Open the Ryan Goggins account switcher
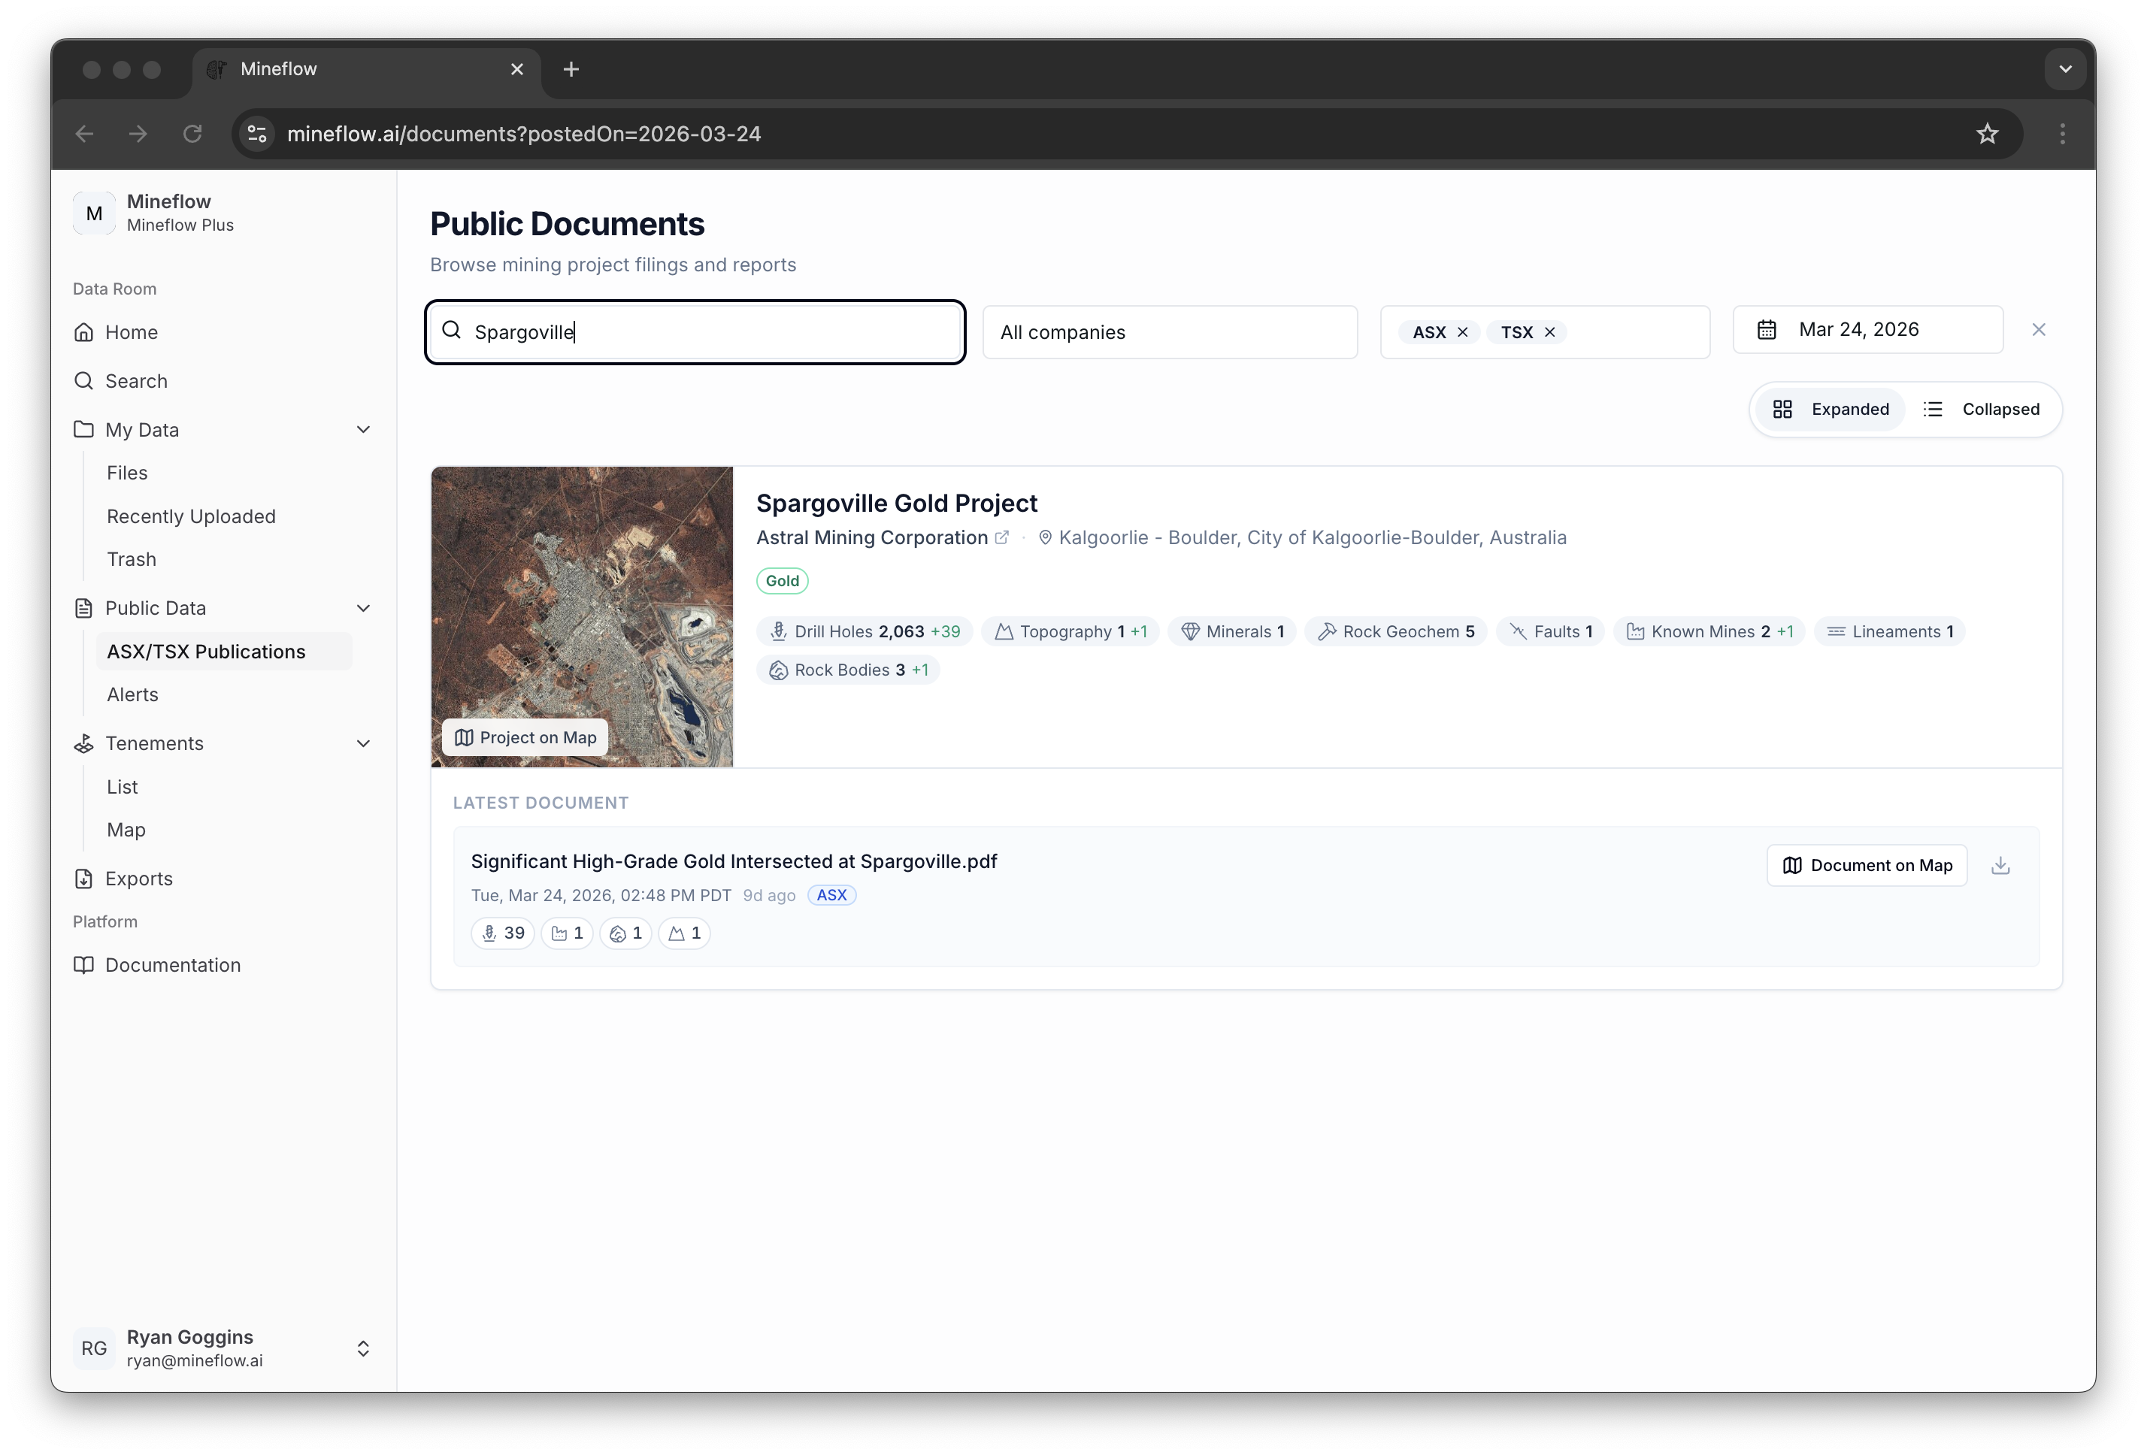 (x=363, y=1349)
